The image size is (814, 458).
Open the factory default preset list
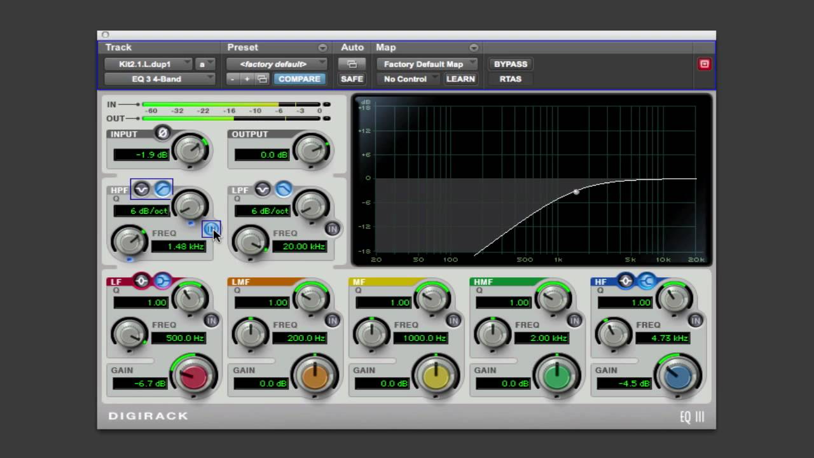click(277, 64)
